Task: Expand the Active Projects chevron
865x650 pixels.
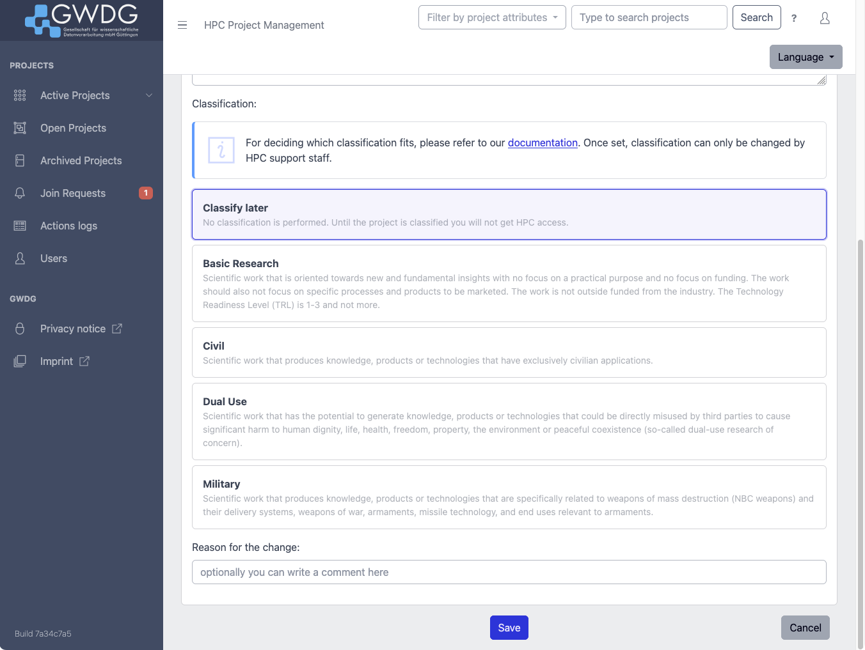Action: click(x=149, y=95)
